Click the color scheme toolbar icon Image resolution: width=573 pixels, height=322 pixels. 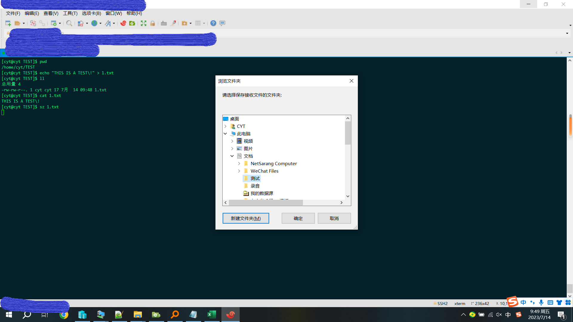pos(81,23)
